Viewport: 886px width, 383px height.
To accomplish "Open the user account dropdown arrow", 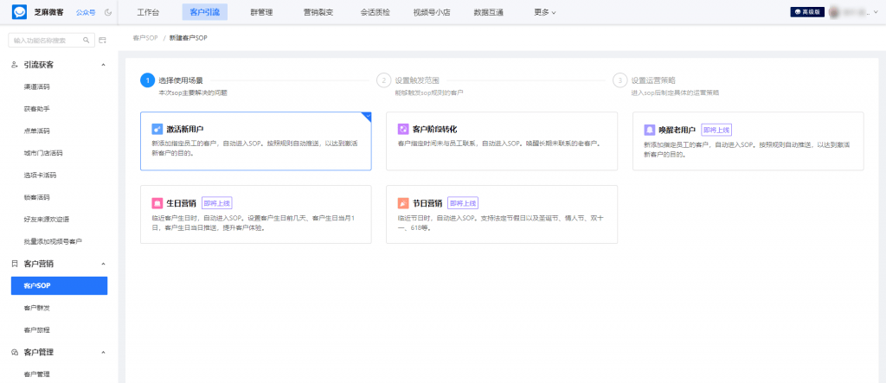I will [877, 12].
